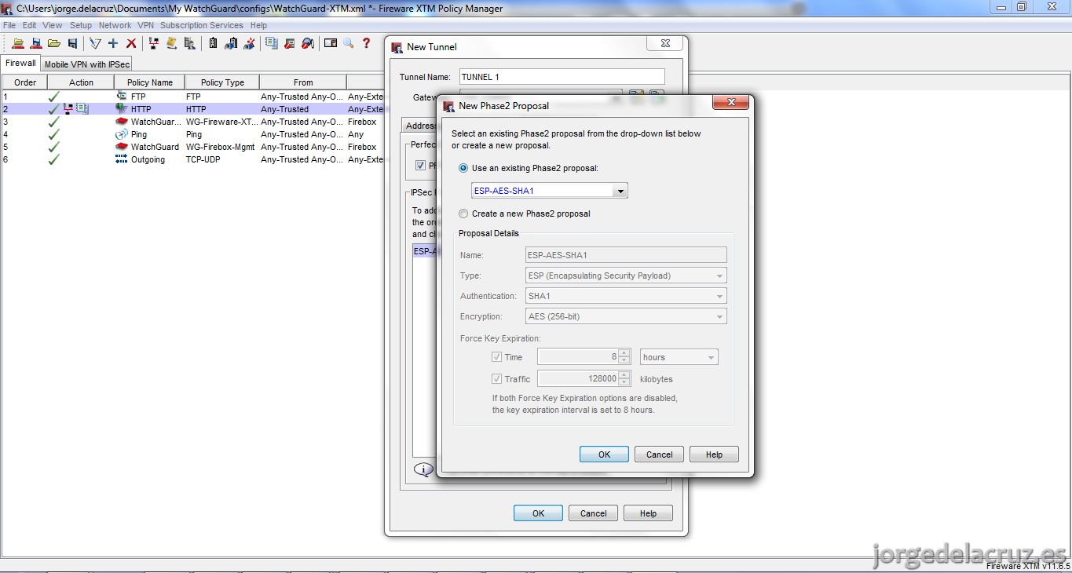The height and width of the screenshot is (573, 1072).
Task: Open the View menu
Action: tap(52, 25)
